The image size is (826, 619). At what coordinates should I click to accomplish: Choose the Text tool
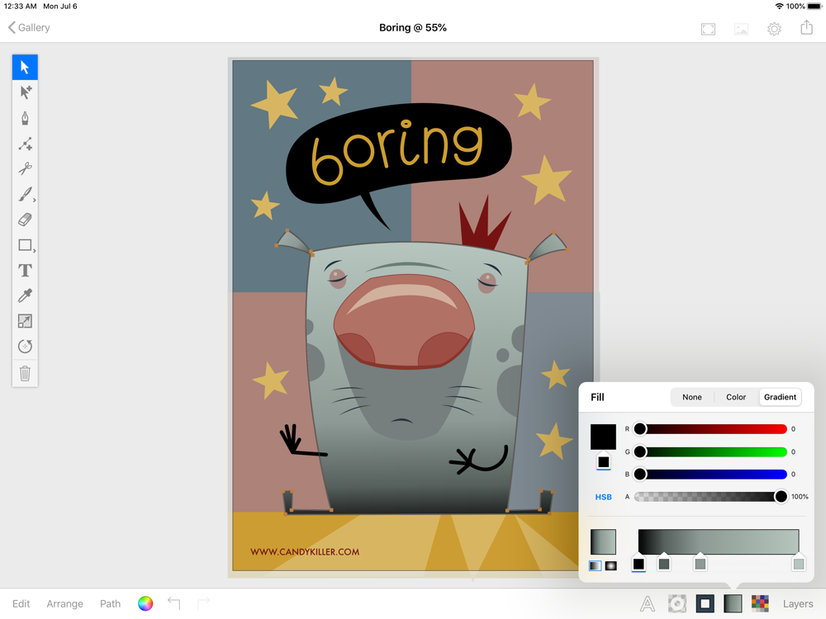pyautogui.click(x=25, y=271)
